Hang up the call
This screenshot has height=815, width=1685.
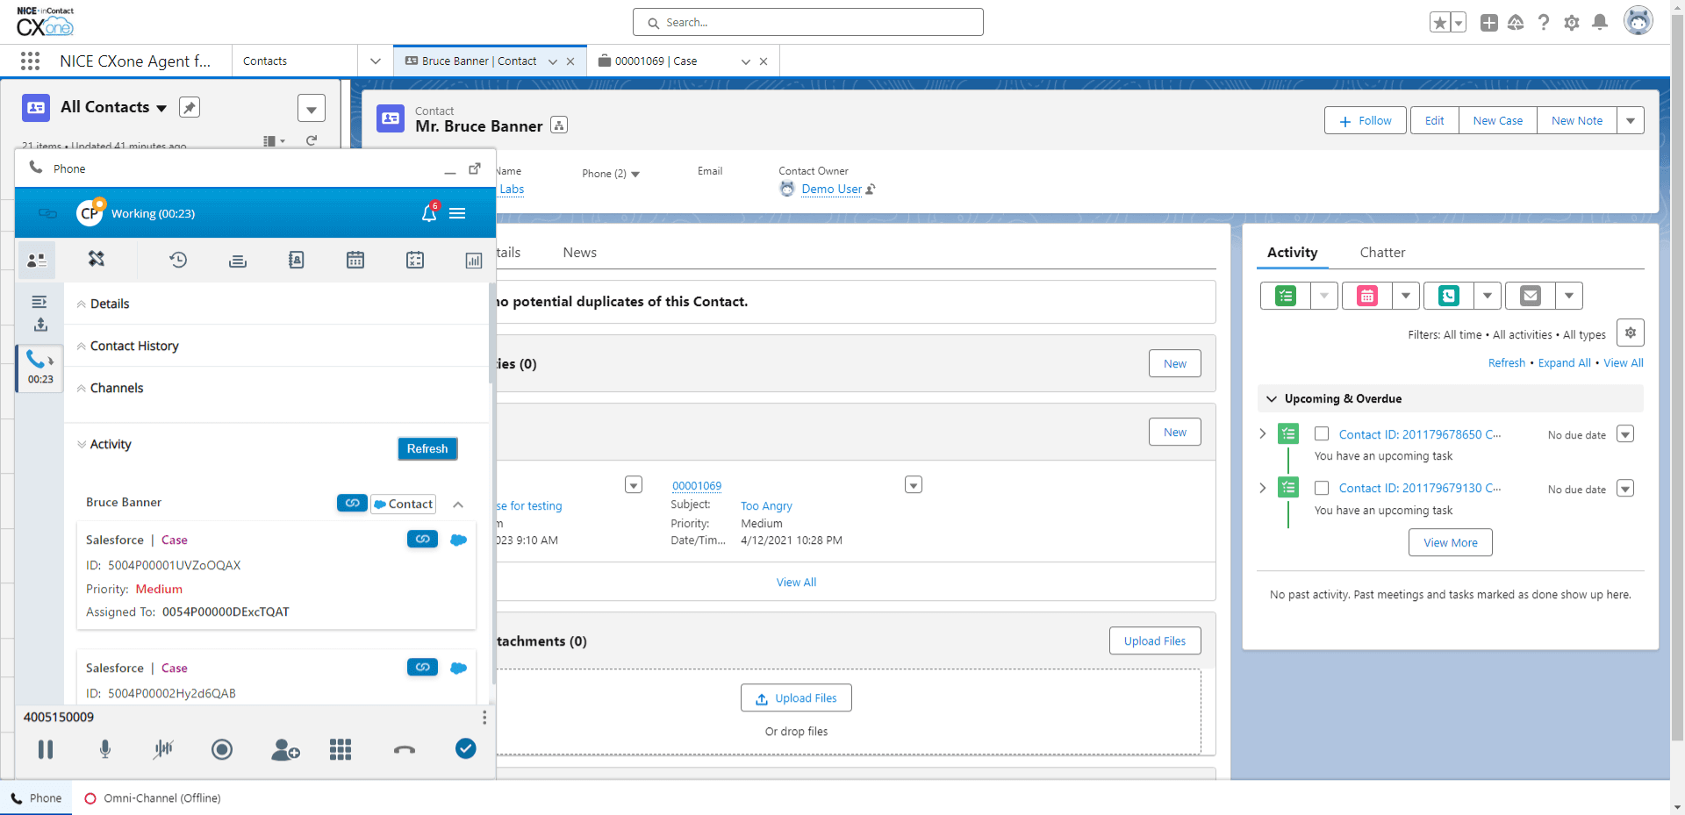[405, 749]
